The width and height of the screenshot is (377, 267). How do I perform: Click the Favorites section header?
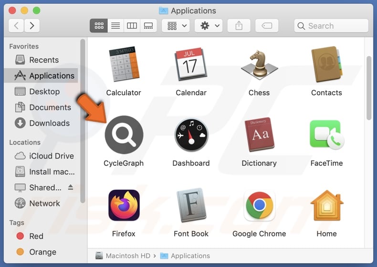[24, 46]
